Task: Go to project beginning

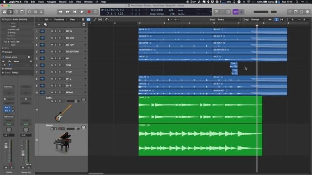Action: point(75,12)
